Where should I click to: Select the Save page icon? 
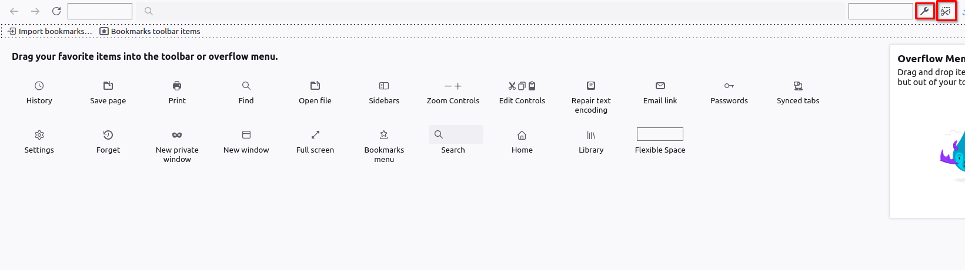(x=108, y=86)
